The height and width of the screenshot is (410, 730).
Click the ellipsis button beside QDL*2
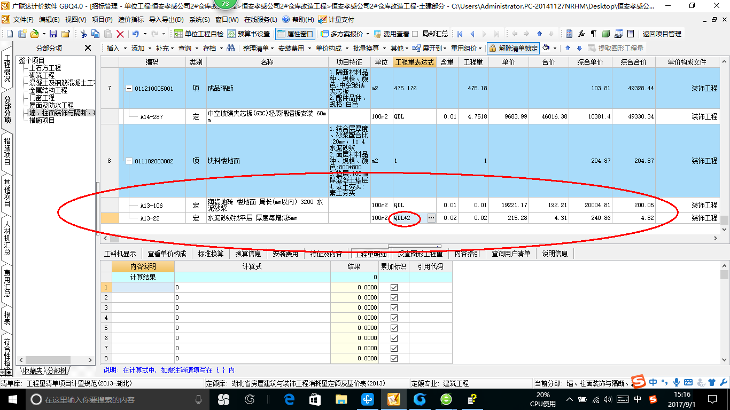(x=431, y=218)
